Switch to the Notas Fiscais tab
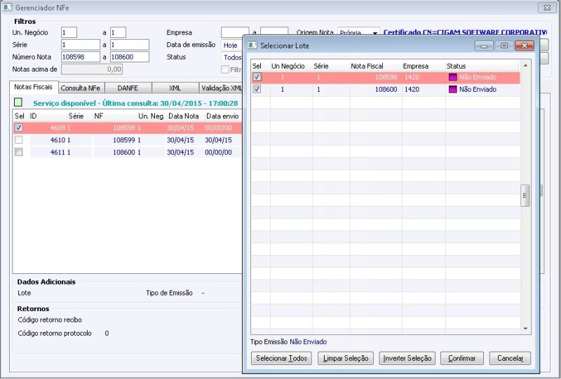 pos(33,87)
